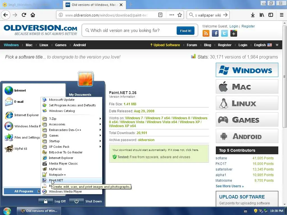Click the browser search box
The image size is (287, 215).
[x=208, y=15]
